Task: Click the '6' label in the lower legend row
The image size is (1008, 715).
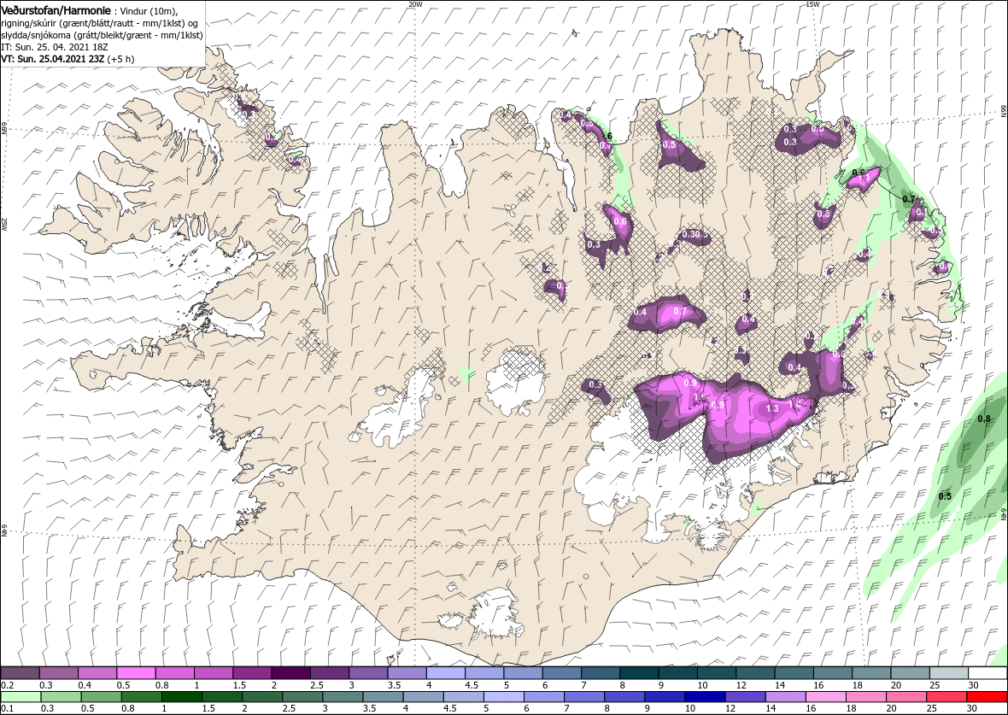Action: tap(527, 710)
